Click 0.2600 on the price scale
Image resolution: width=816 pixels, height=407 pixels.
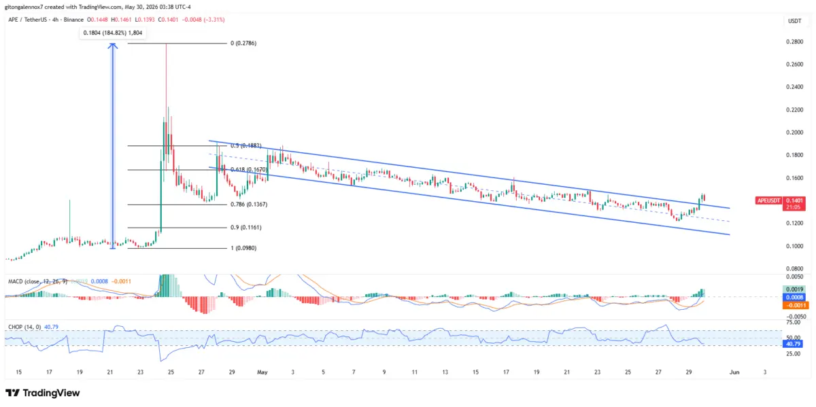click(794, 65)
